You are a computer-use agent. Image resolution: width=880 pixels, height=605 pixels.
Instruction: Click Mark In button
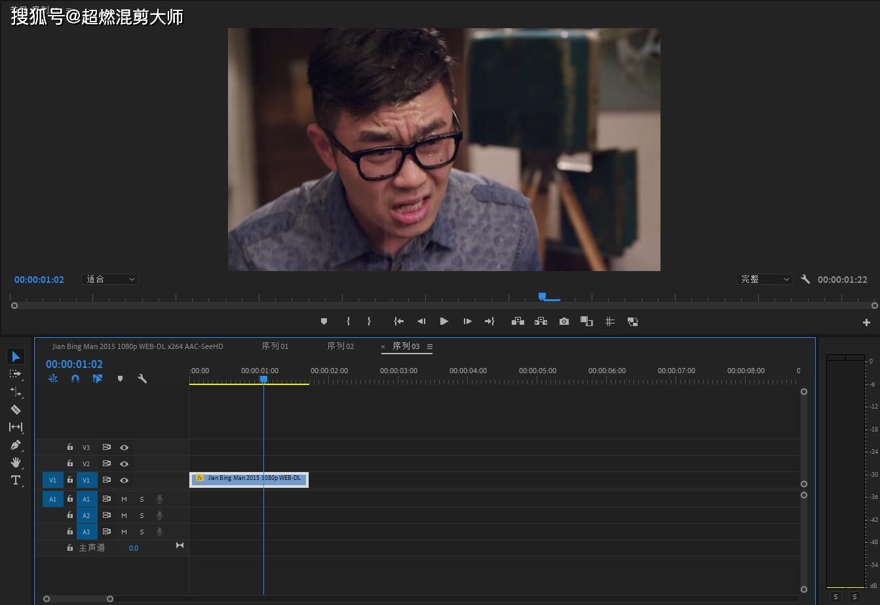point(348,321)
